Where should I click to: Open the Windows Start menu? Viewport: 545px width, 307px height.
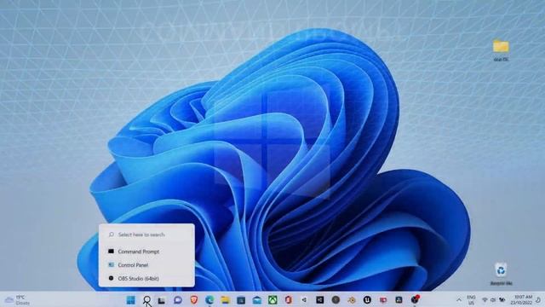(130, 300)
